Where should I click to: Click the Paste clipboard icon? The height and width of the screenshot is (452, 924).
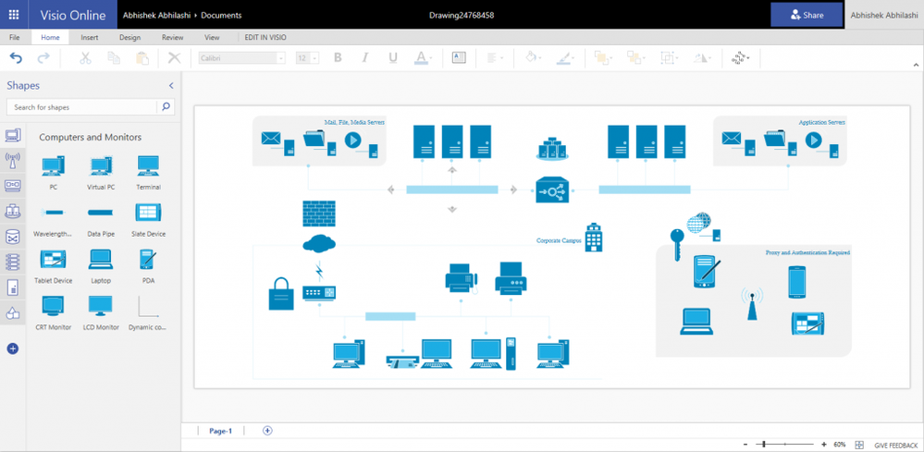pos(142,57)
